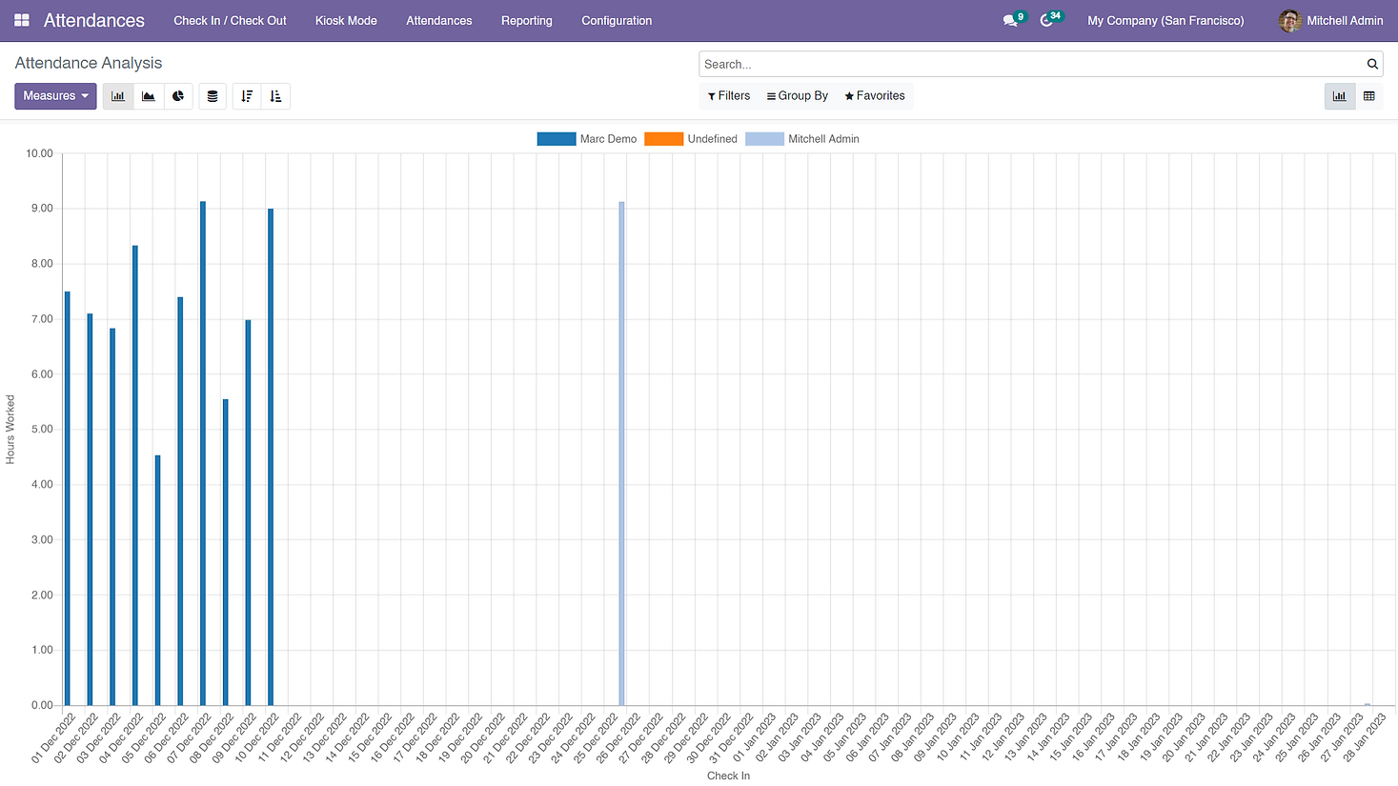Open the Group By menu
Viewport: 1398px width, 786px height.
click(x=797, y=95)
